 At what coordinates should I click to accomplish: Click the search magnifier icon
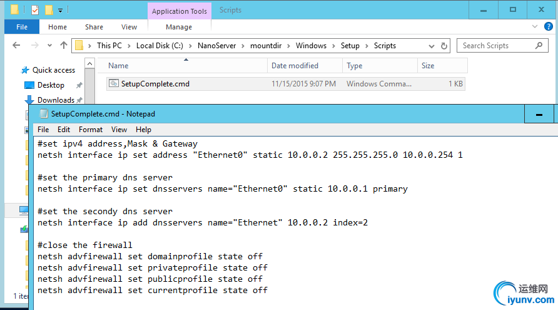tap(539, 46)
